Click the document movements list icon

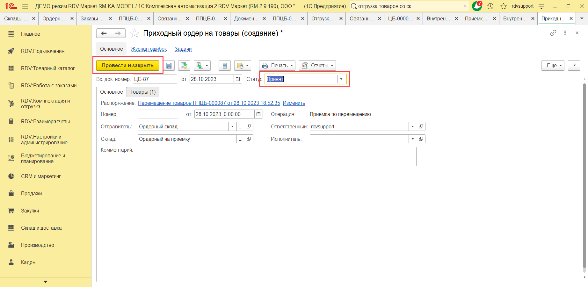click(x=225, y=66)
